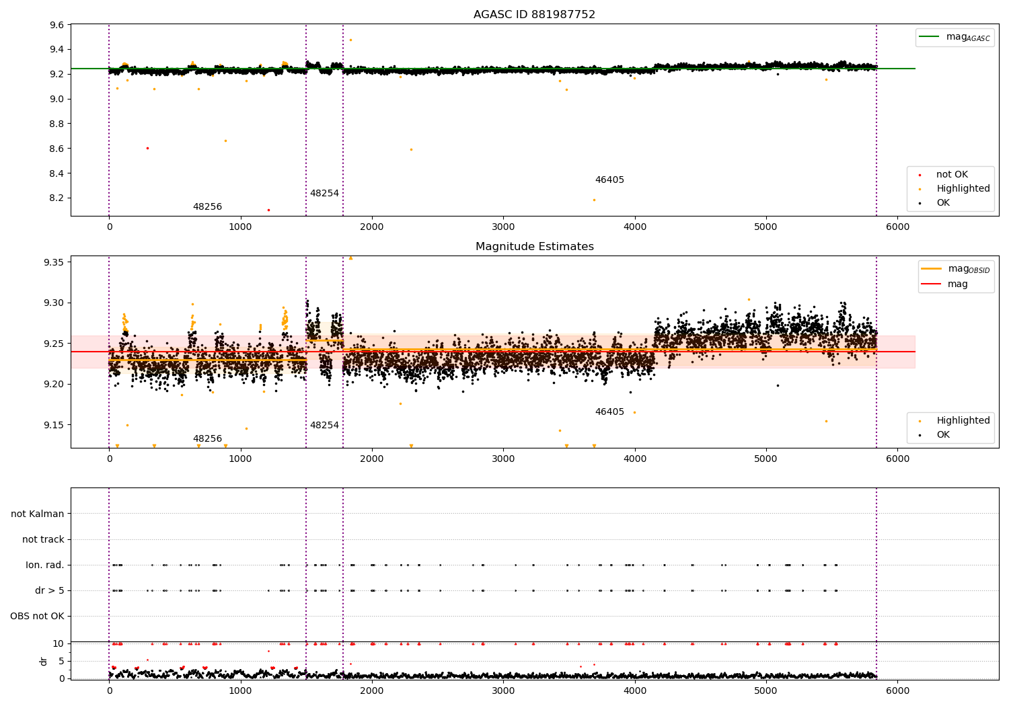Click the green mag AGASC legend line

[x=930, y=37]
